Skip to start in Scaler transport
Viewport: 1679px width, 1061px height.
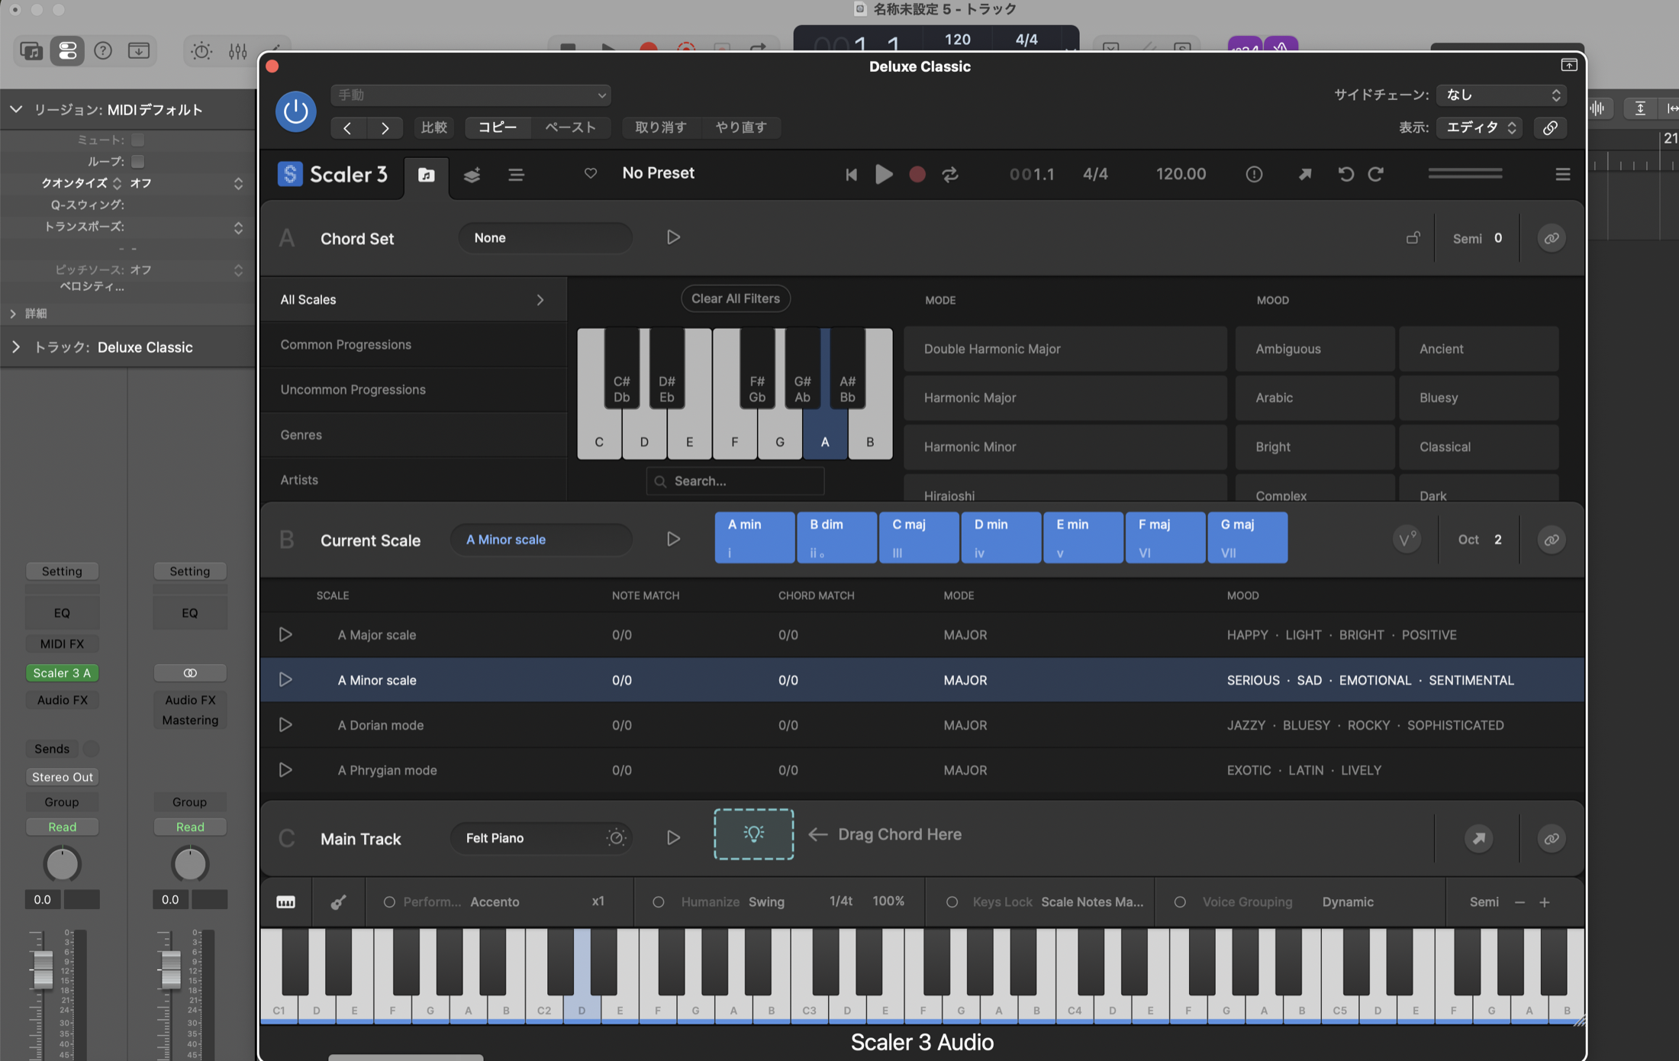point(851,175)
